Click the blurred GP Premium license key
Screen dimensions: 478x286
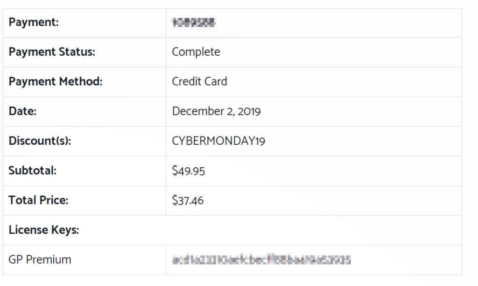pyautogui.click(x=261, y=260)
